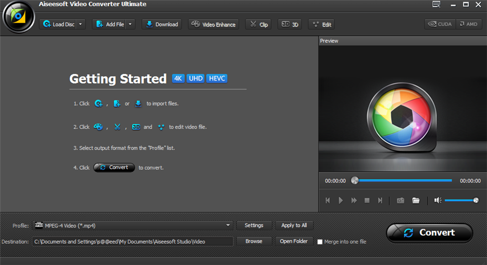
Task: Toggle AMD acceleration
Action: [x=469, y=24]
